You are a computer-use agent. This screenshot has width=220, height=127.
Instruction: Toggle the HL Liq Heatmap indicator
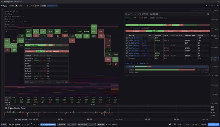point(12,16)
